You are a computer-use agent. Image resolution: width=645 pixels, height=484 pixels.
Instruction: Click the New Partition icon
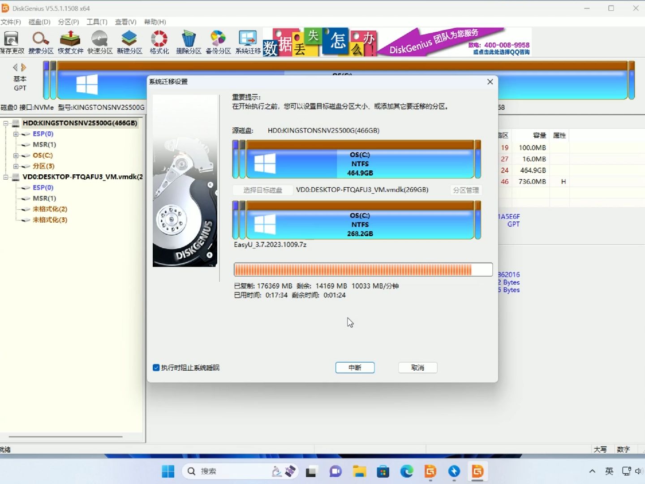pos(129,43)
